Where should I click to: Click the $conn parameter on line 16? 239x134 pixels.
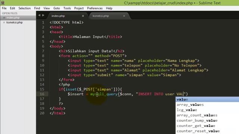click(x=125, y=94)
